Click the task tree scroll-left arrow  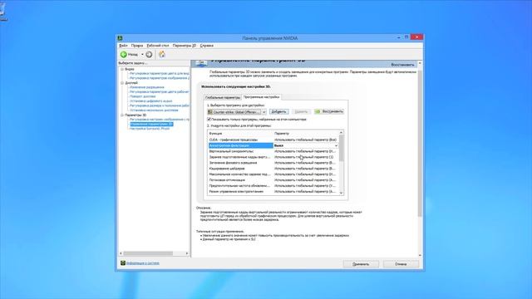121,253
